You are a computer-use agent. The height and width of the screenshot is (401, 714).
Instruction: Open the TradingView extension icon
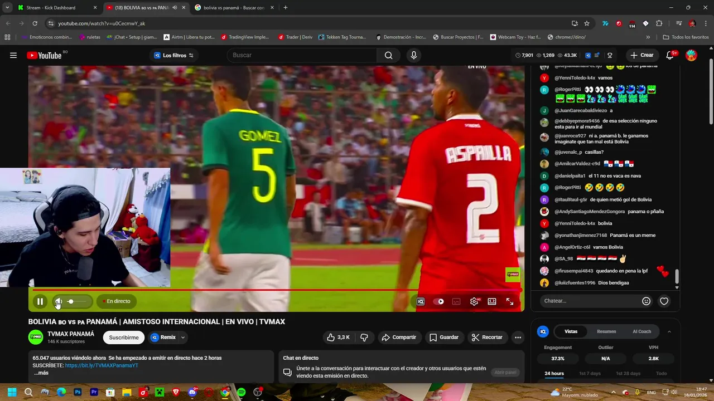[x=605, y=23]
